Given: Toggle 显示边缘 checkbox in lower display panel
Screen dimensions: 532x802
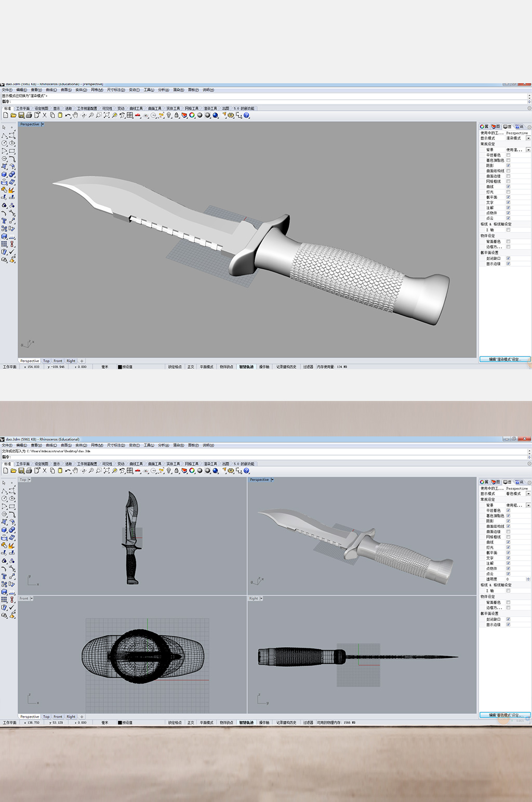Looking at the screenshot, I should point(508,625).
